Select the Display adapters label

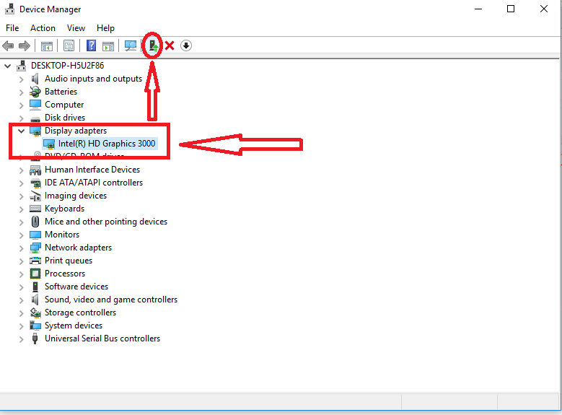pos(76,131)
